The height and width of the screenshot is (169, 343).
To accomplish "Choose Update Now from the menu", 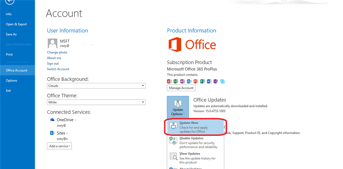I will (x=195, y=127).
